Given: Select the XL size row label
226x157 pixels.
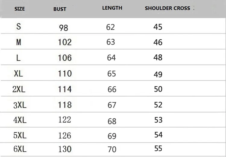Looking at the screenshot, I should pyautogui.click(x=19, y=74).
